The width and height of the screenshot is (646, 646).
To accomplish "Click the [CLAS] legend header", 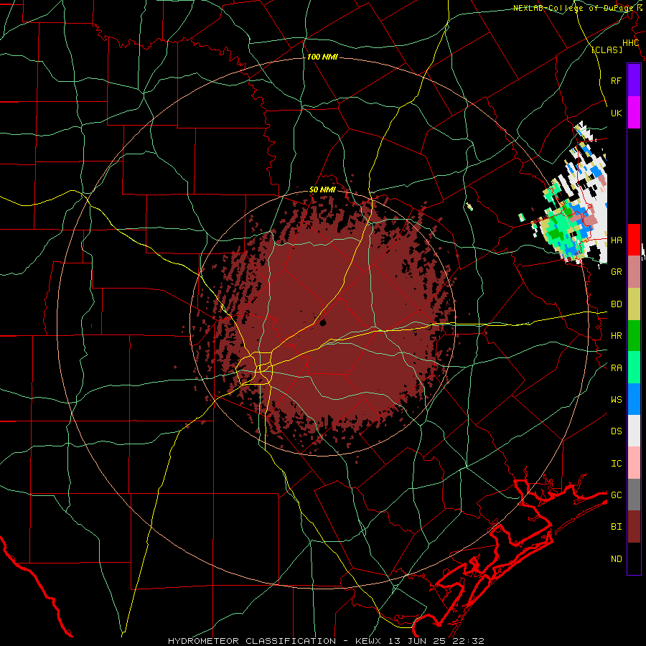I will (x=607, y=50).
